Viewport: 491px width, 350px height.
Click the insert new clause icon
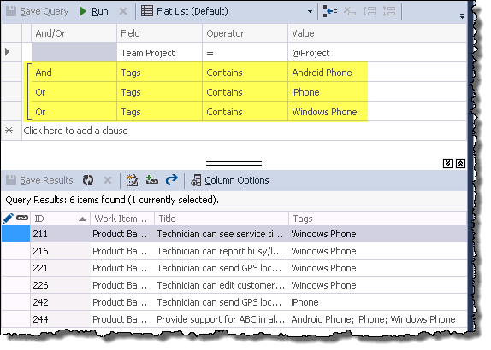coord(330,11)
